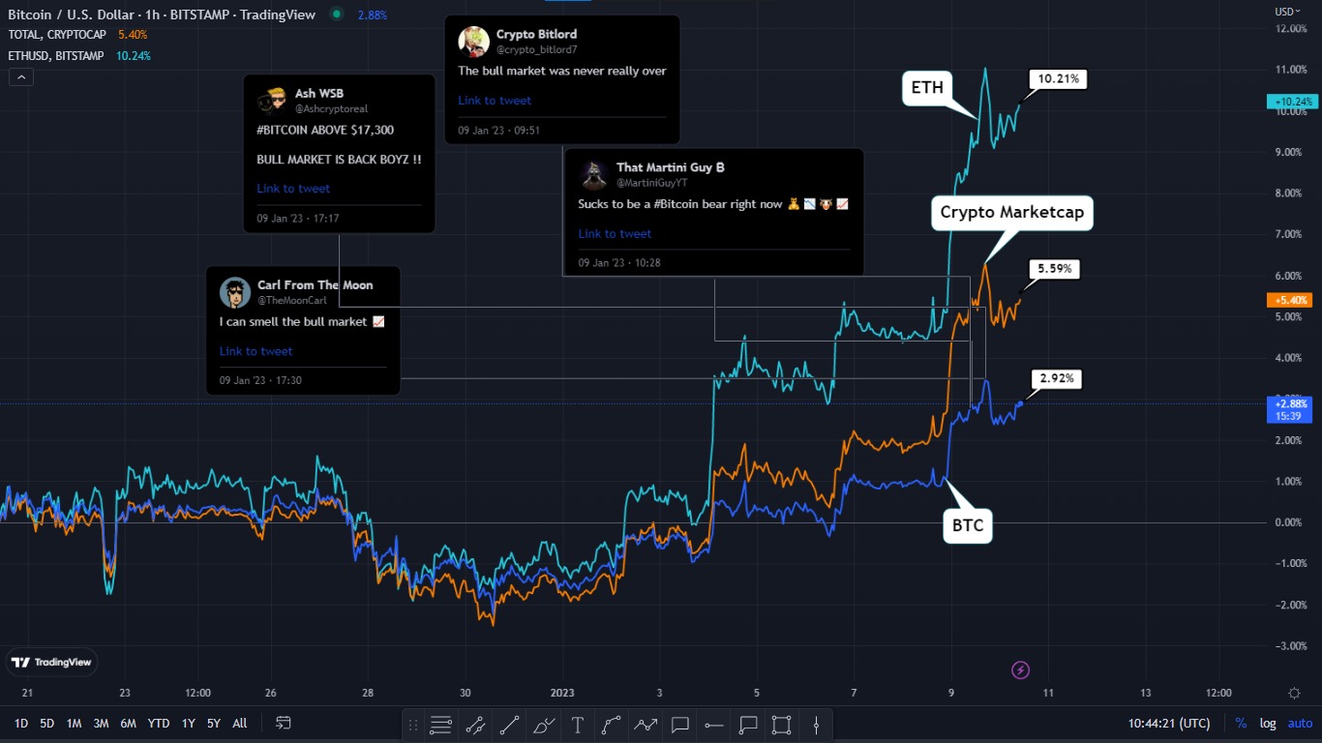Select the trend line with nodes tool
The height and width of the screenshot is (743, 1322).
point(475,724)
